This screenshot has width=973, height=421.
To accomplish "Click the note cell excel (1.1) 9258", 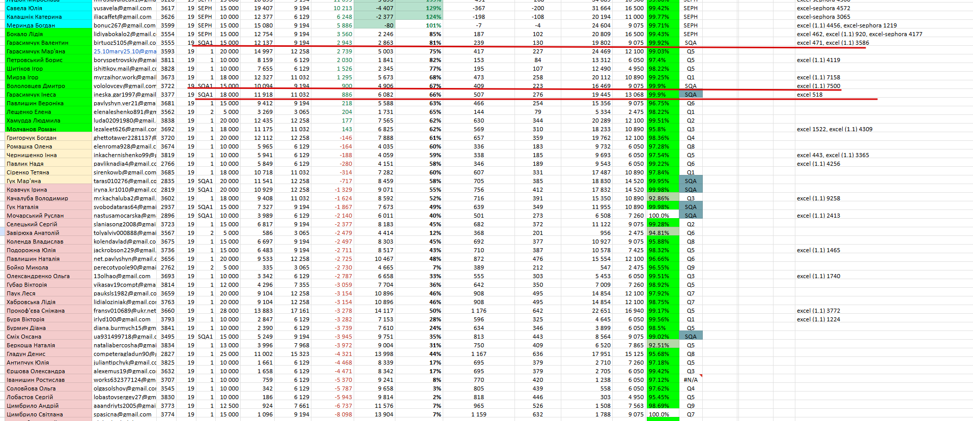I will 818,198.
